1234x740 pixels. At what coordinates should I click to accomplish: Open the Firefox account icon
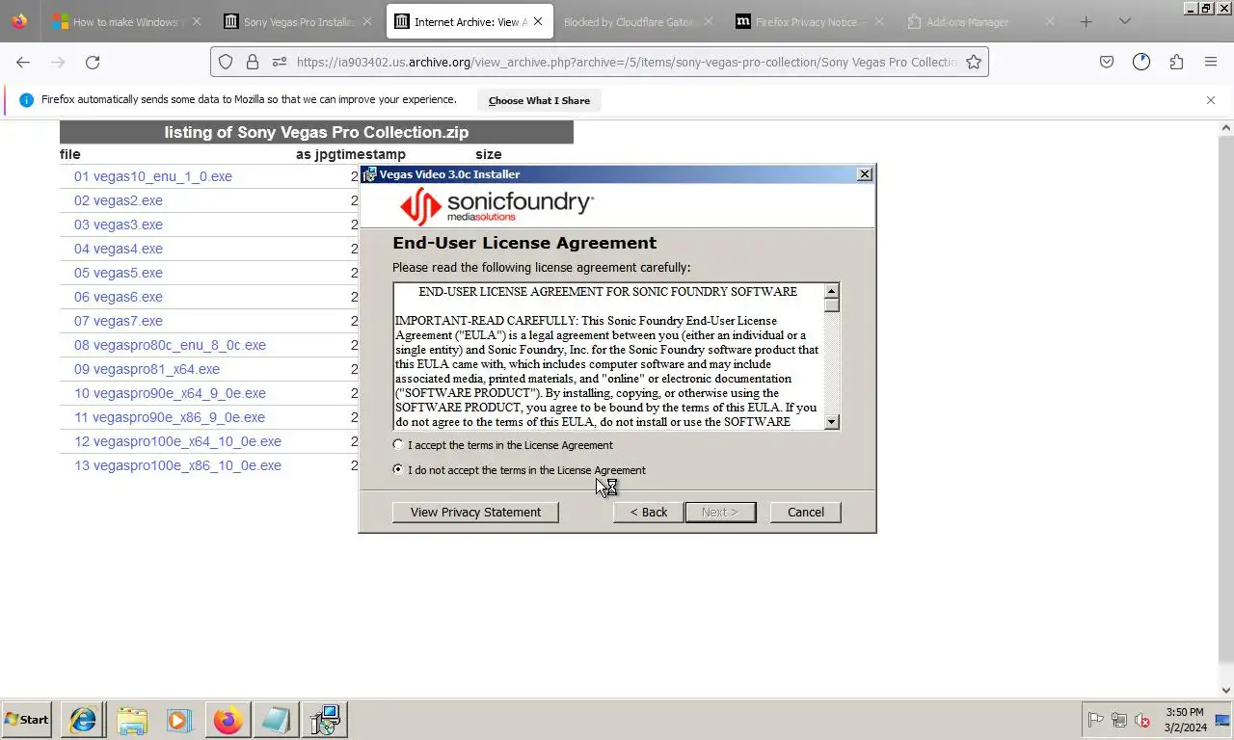[1141, 63]
